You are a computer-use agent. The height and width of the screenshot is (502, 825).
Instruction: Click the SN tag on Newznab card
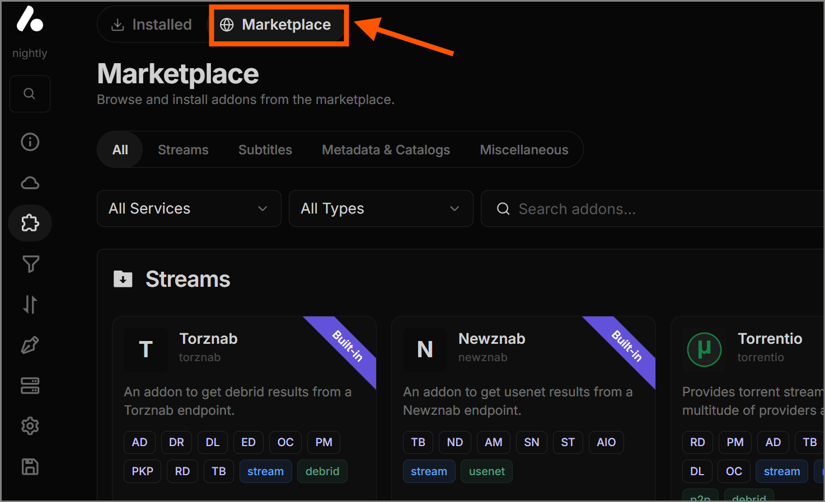532,442
